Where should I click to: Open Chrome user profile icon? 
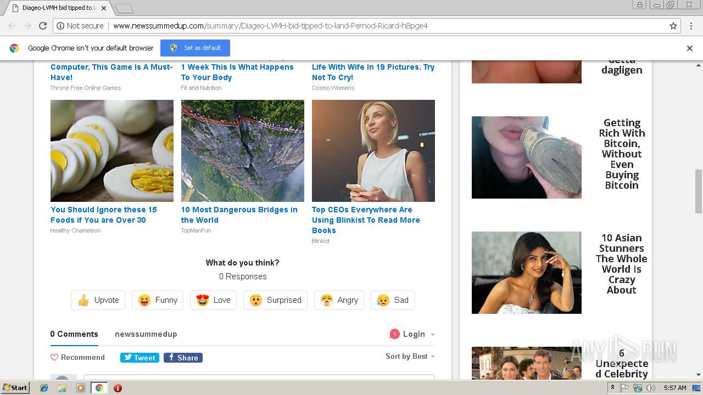[x=640, y=4]
